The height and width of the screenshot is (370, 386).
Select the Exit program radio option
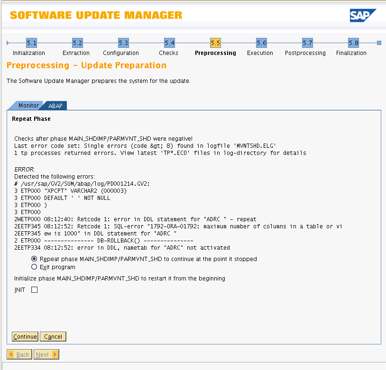(x=34, y=267)
